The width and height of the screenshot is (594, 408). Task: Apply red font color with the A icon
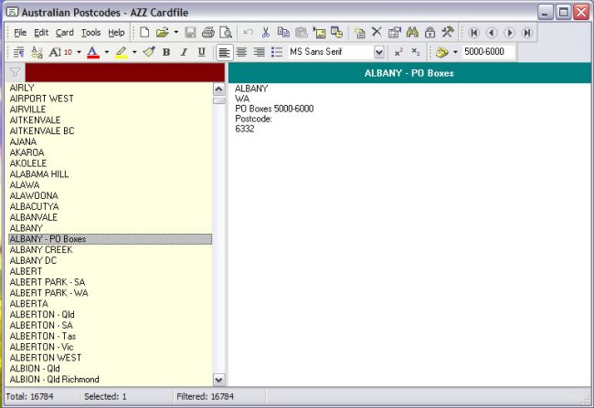tap(93, 52)
